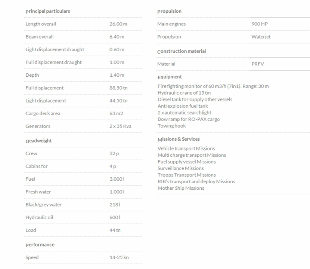The image size is (310, 269).
Task: Click the "performance" section heading
Action: pos(40,245)
